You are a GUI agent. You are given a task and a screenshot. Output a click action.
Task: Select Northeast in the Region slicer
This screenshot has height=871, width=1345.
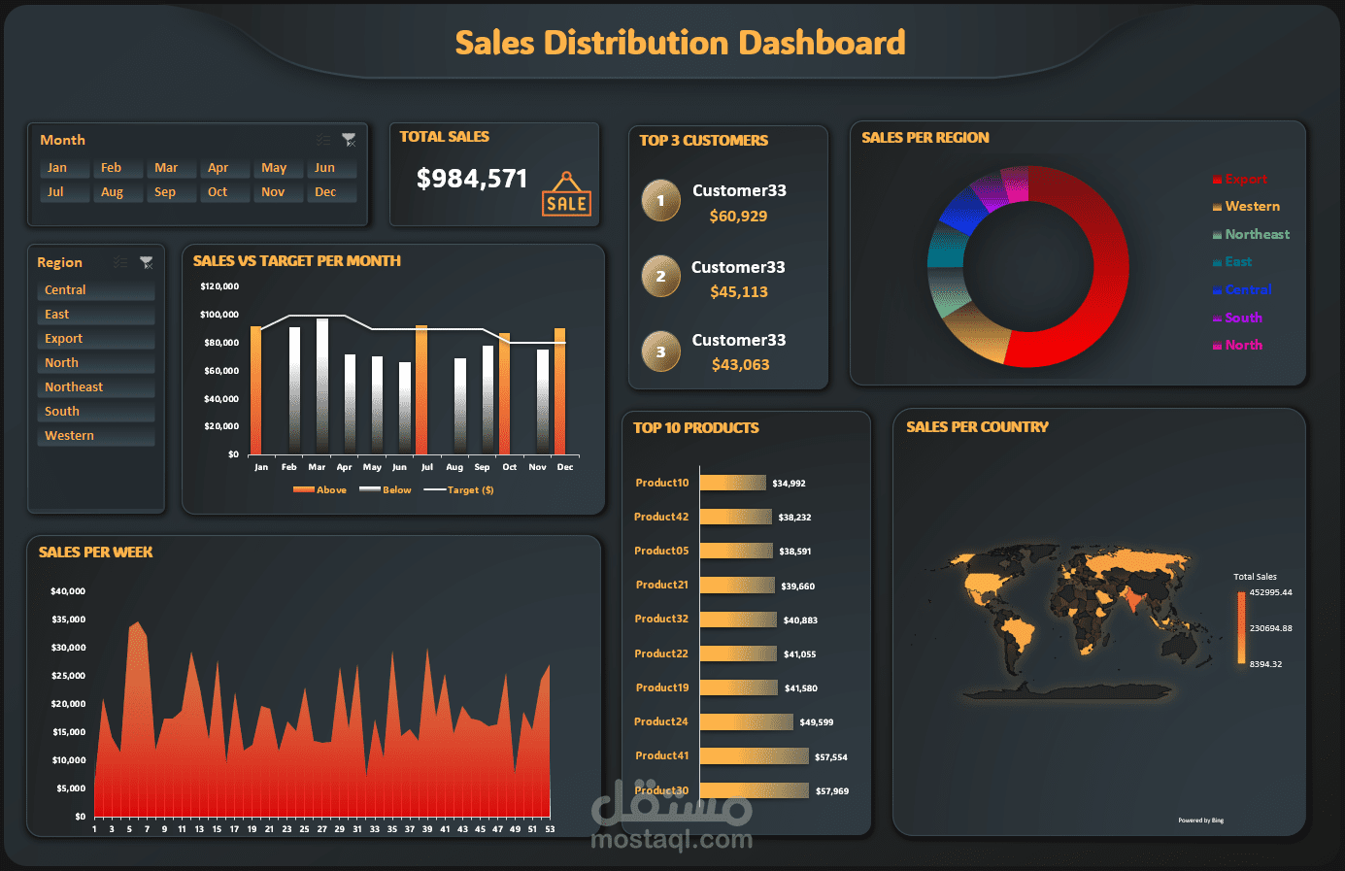(x=95, y=386)
